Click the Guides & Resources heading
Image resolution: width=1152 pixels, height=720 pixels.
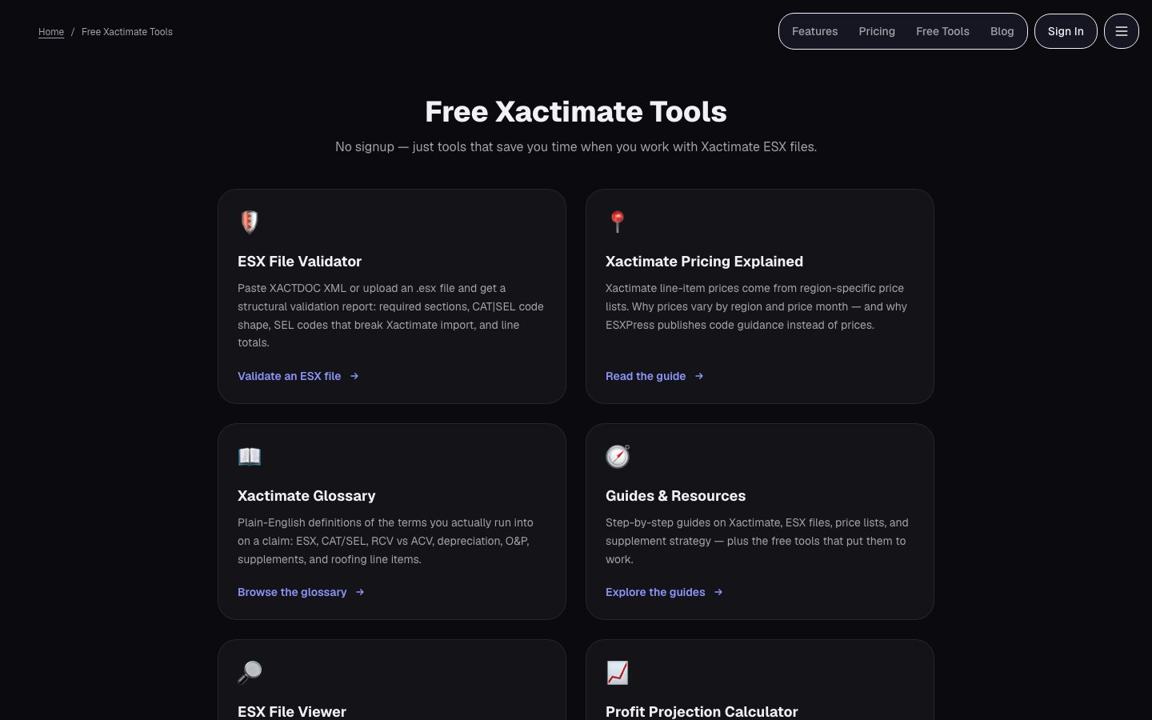point(675,496)
